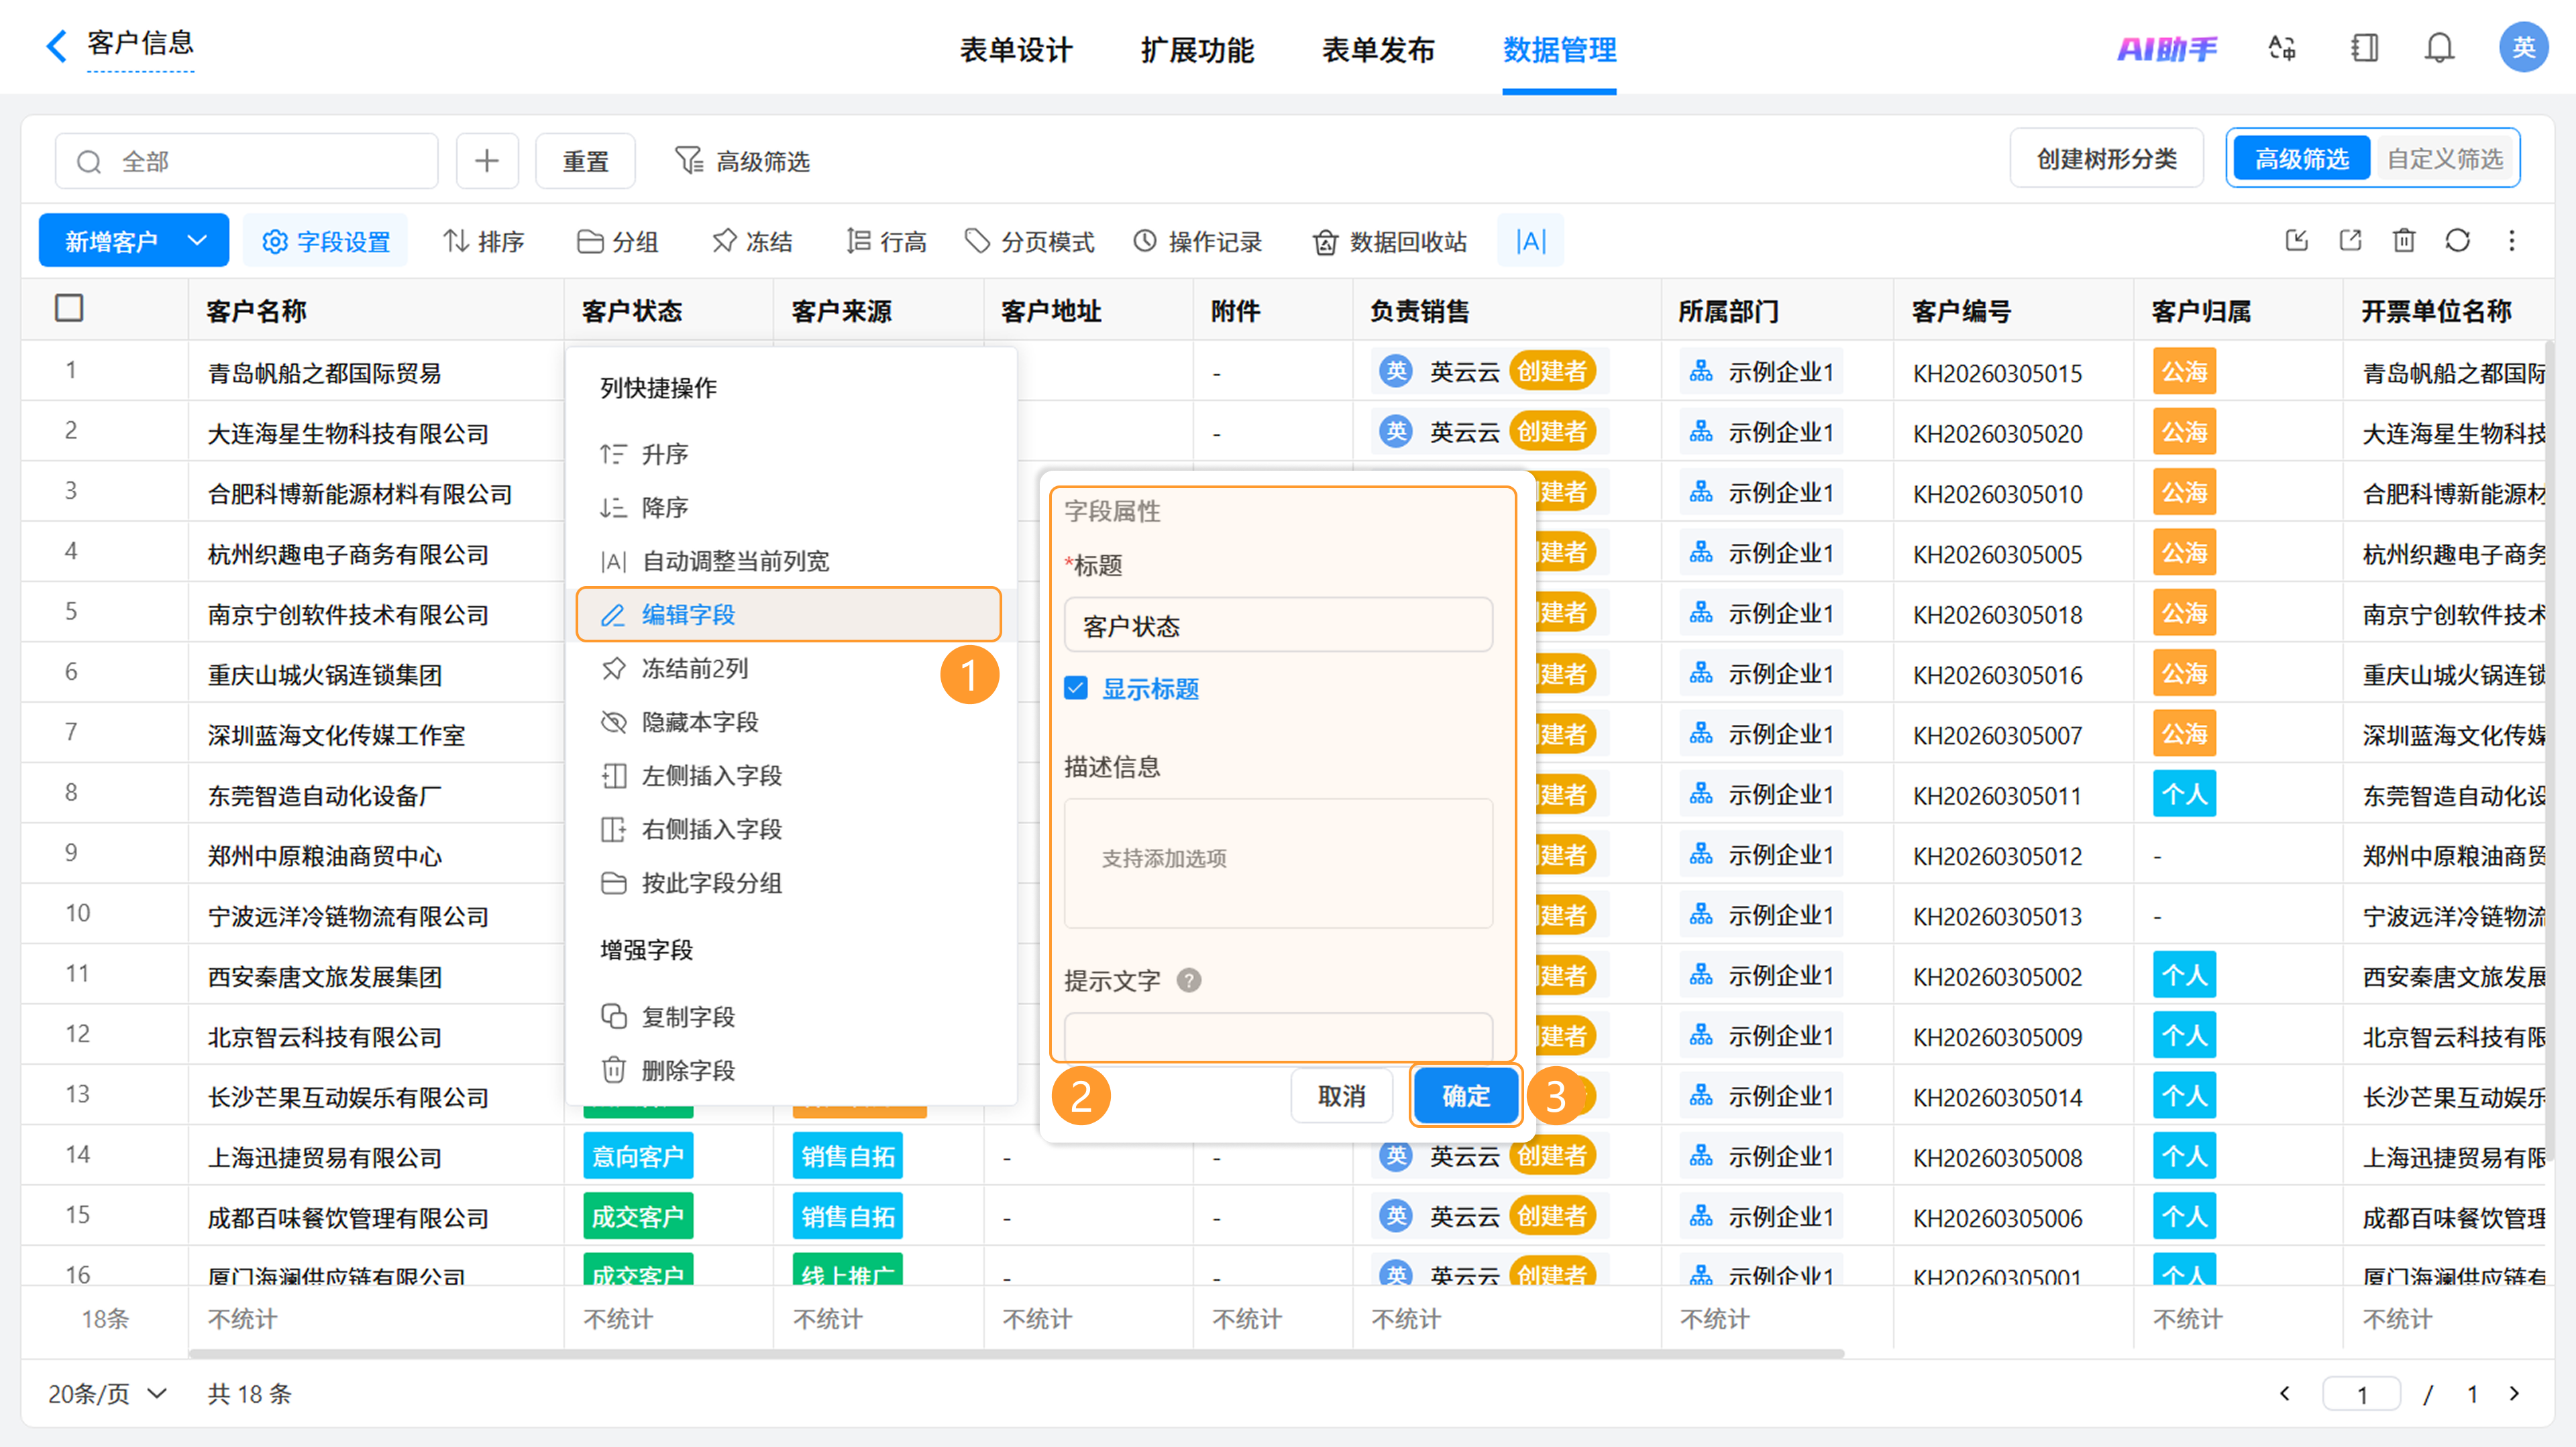Viewport: 2576px width, 1447px height.
Task: Click the |A| auto column width icon
Action: (x=1530, y=241)
